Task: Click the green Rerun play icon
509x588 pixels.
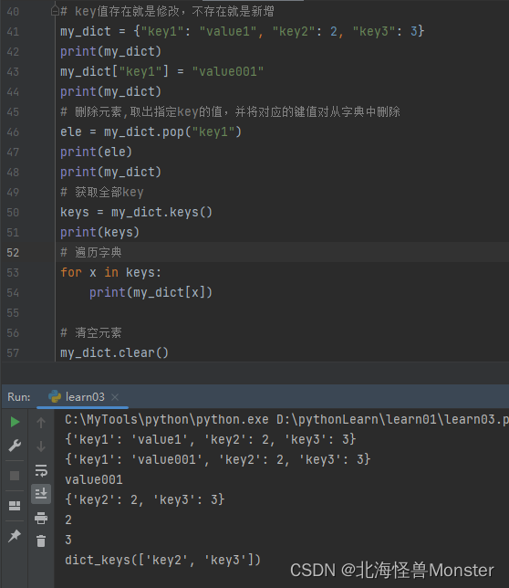Action: click(x=15, y=422)
